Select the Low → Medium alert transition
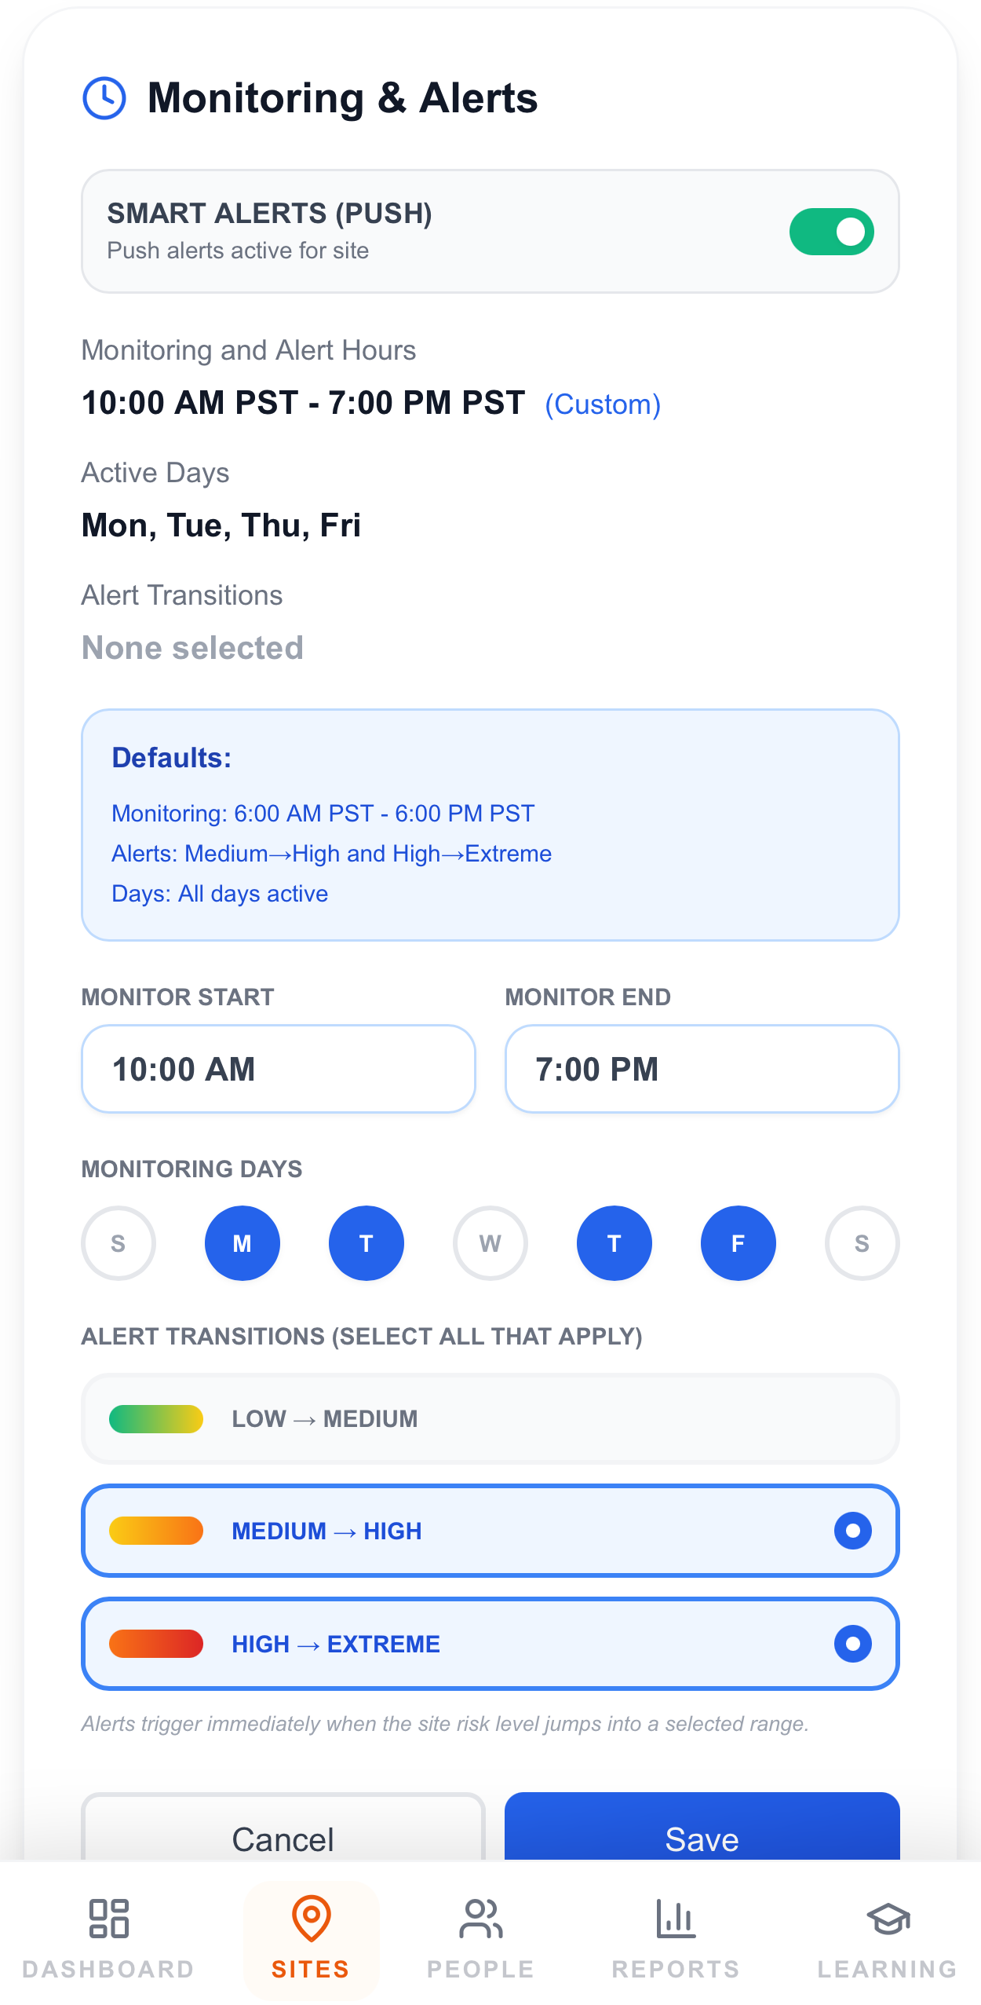This screenshot has height=2005, width=981. click(x=491, y=1419)
